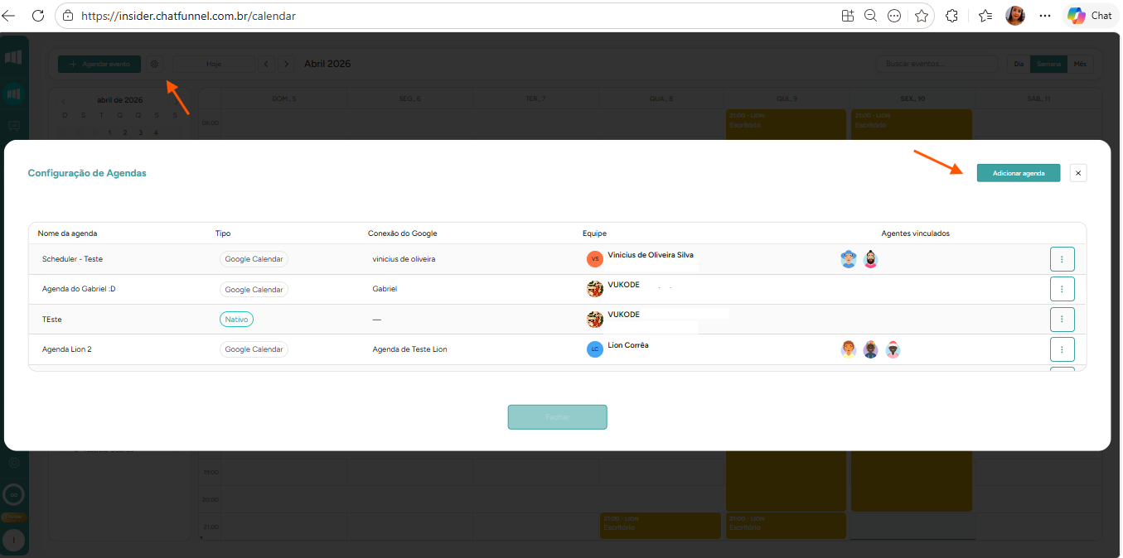Open the browser Settings and more menu
The height and width of the screenshot is (558, 1123).
(x=1045, y=16)
